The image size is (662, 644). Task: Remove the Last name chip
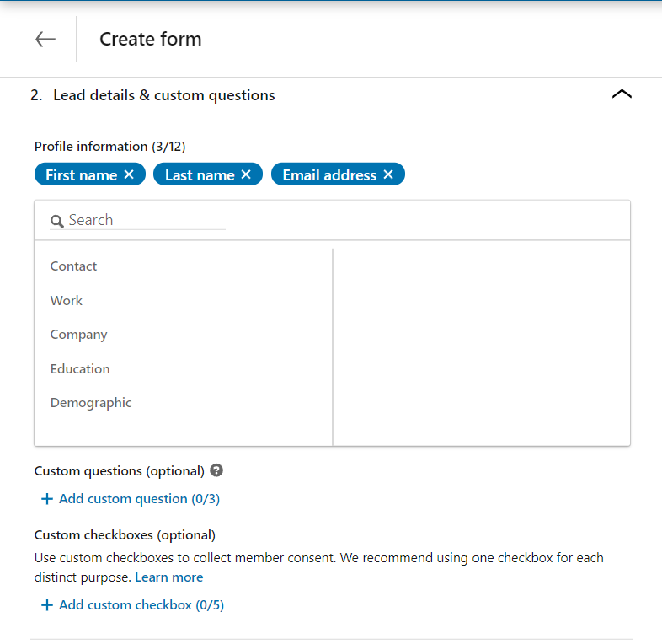coord(246,174)
